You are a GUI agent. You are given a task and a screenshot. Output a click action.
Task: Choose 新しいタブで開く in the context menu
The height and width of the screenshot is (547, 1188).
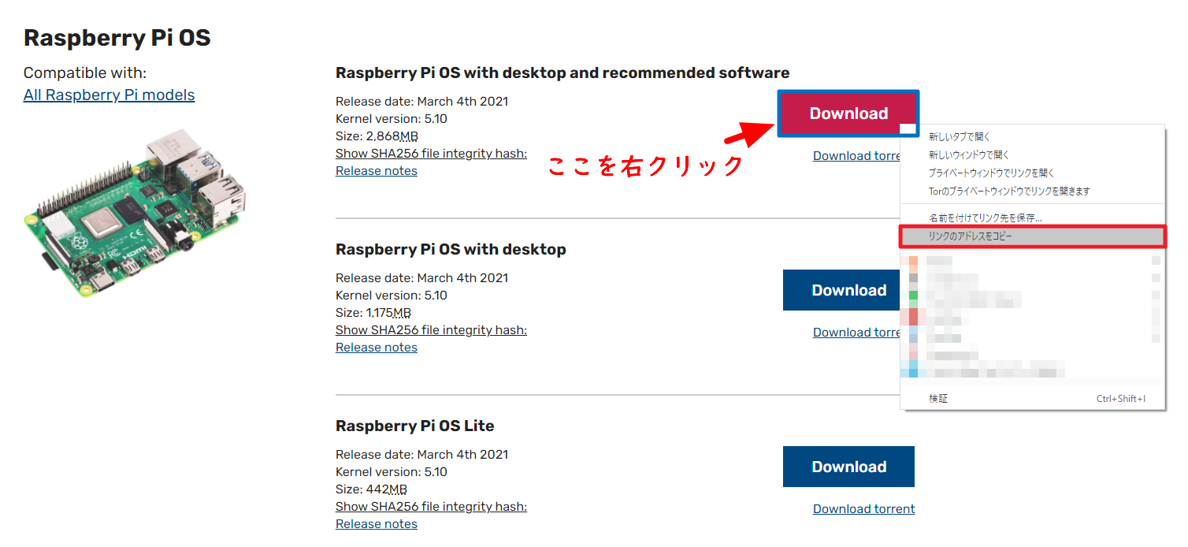coord(1032,137)
